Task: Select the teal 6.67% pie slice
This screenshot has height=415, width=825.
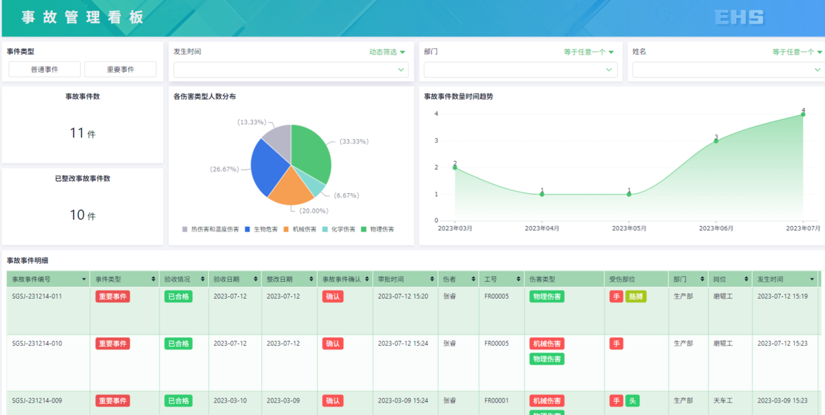Action: 313,184
